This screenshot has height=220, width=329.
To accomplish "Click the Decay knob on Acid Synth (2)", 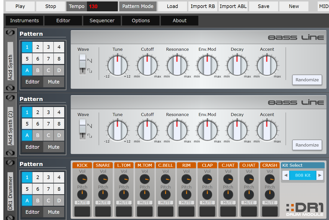I will coord(237,130).
